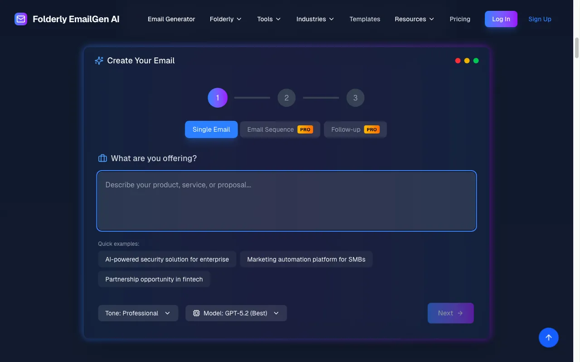Click the scroll-to-top arrow button
This screenshot has width=580, height=362.
point(549,338)
